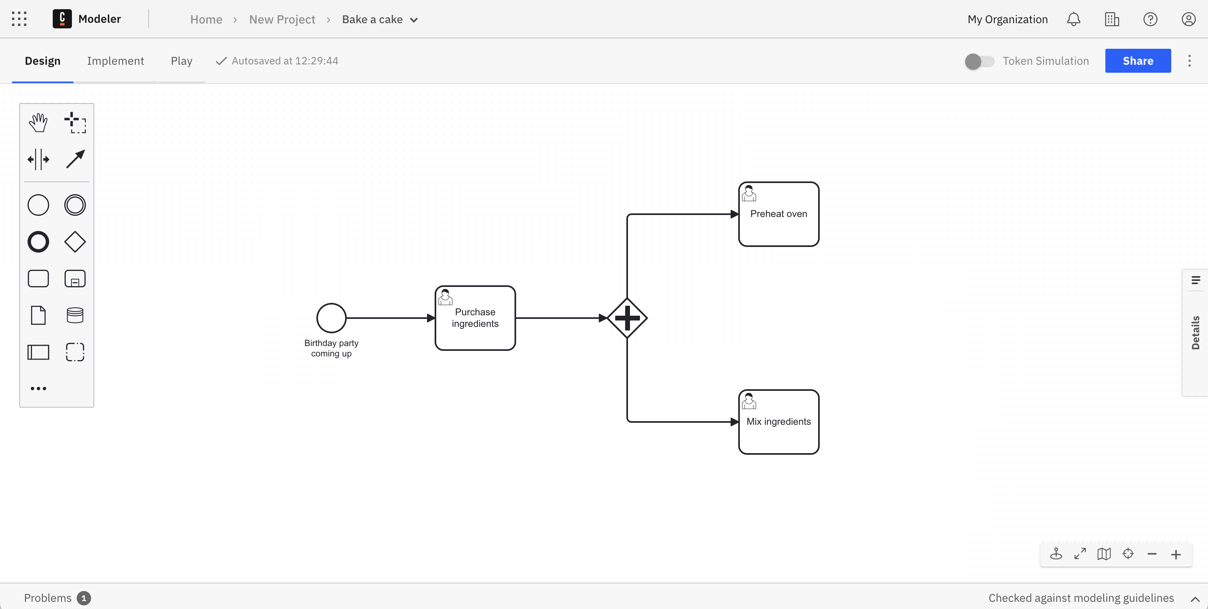Zoom in using the plus control
Viewport: 1208px width, 609px height.
coord(1176,554)
